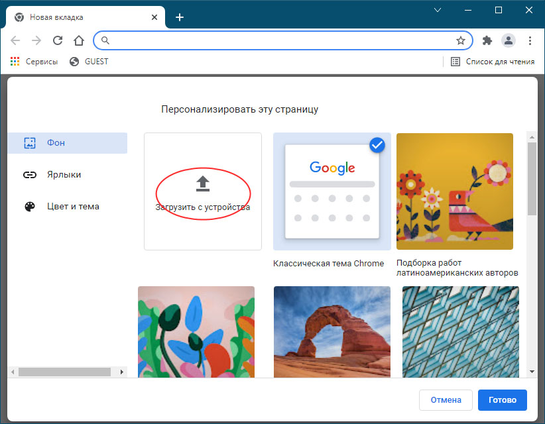Click the sidebar horizontal scrollbar left arrow
Image resolution: width=545 pixels, height=424 pixels.
click(13, 372)
